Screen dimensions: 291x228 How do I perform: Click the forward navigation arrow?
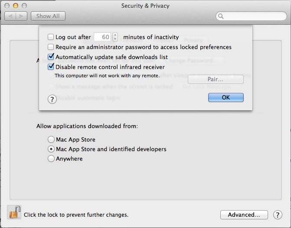point(23,16)
